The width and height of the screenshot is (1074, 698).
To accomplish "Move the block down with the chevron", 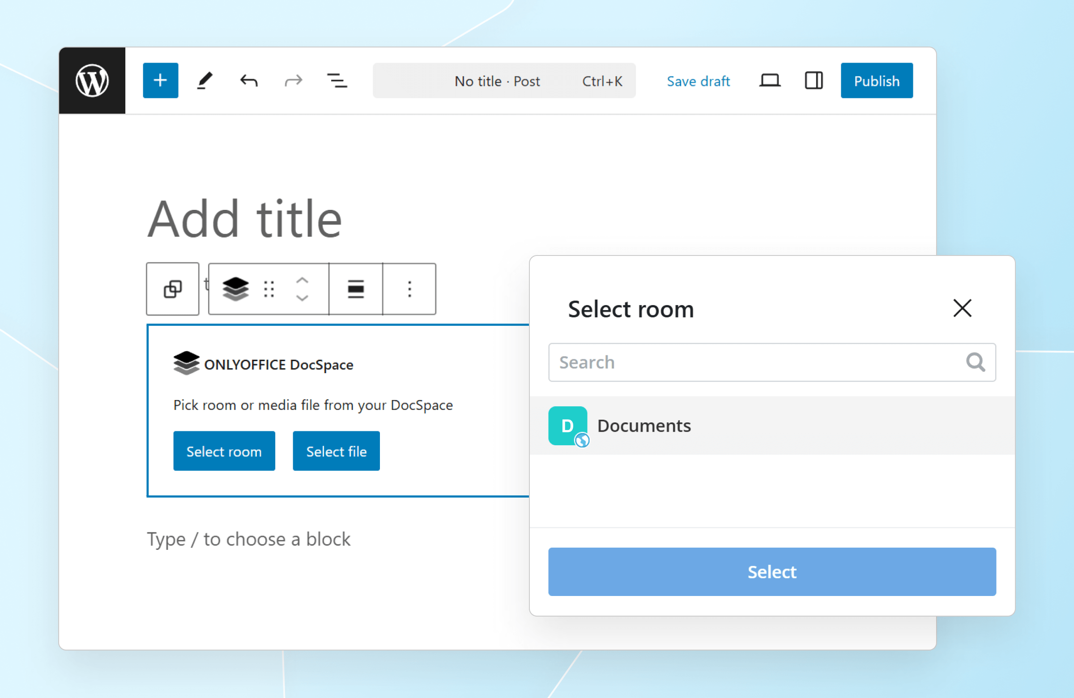I will [302, 298].
